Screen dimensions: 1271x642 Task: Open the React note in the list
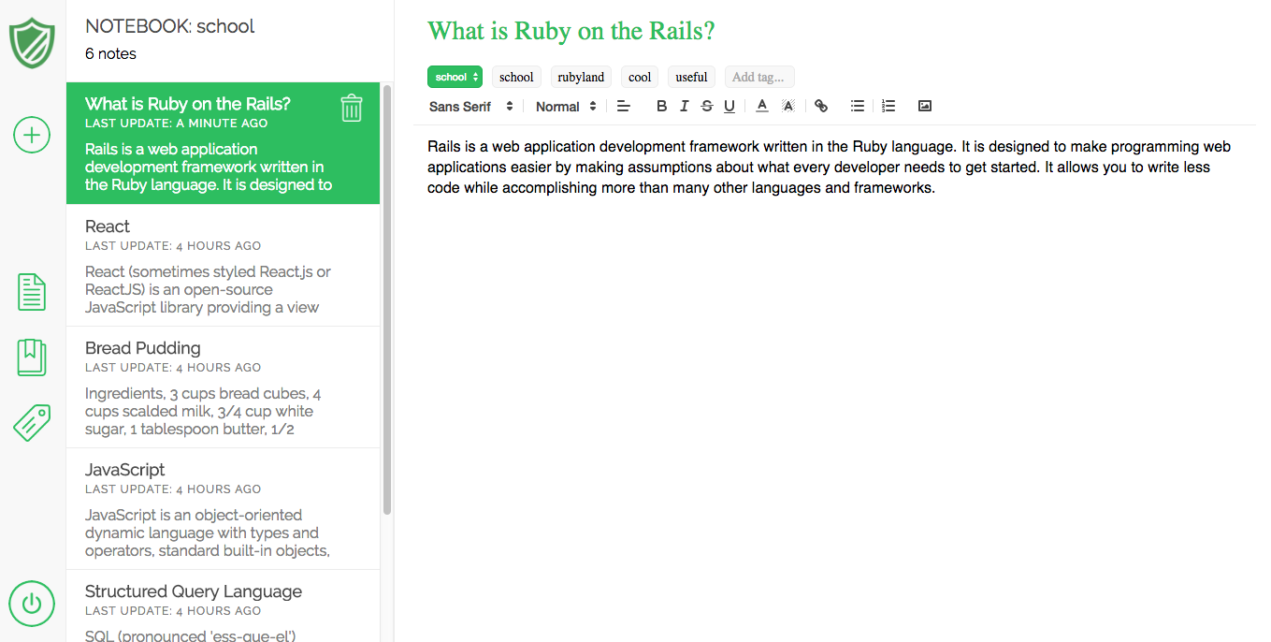(224, 266)
